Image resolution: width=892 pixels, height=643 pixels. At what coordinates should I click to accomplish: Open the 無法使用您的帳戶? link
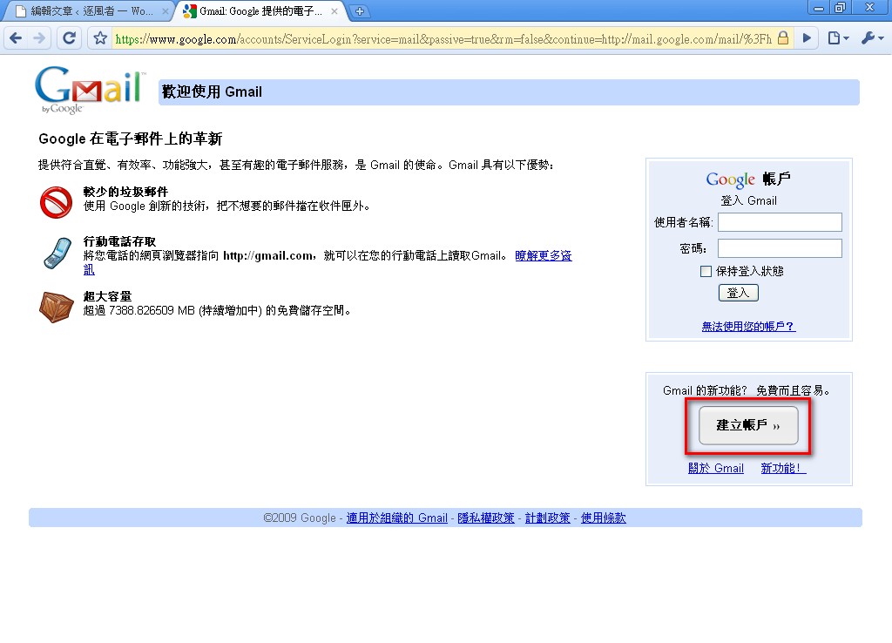click(748, 326)
